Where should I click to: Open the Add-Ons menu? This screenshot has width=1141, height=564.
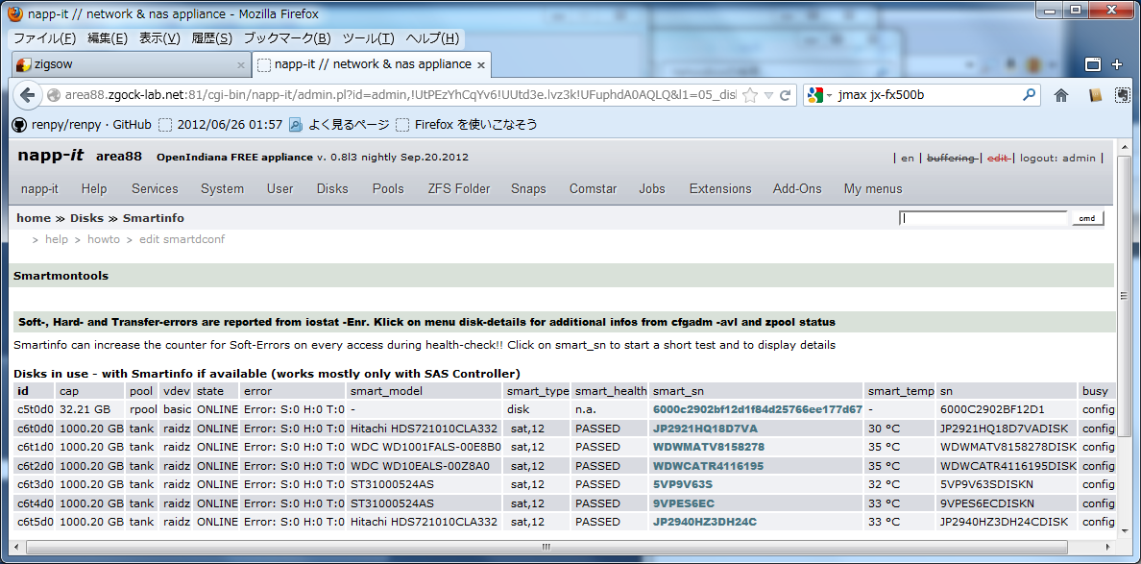[x=797, y=189]
